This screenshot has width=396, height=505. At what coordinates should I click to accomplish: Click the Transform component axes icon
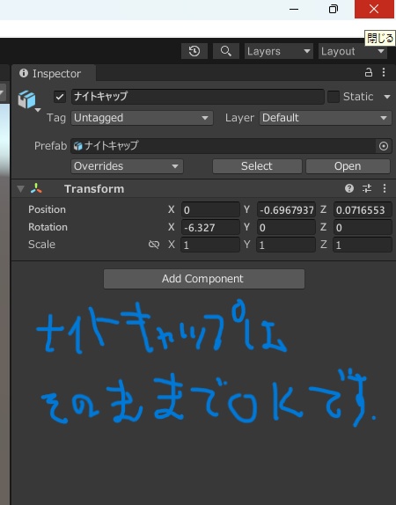point(36,189)
